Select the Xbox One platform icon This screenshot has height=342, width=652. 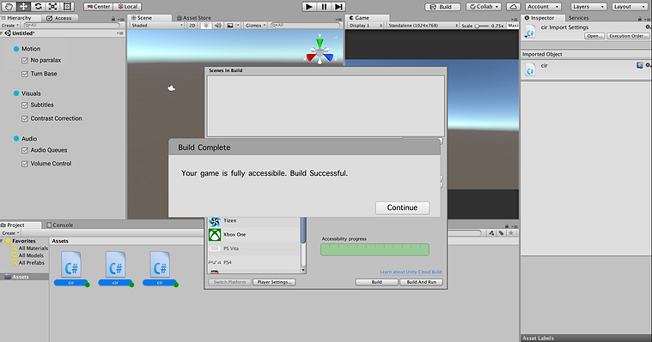pos(215,235)
